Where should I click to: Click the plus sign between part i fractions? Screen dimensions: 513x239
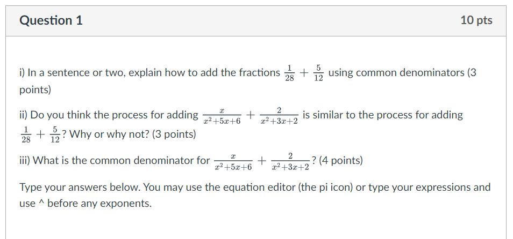pos(304,72)
